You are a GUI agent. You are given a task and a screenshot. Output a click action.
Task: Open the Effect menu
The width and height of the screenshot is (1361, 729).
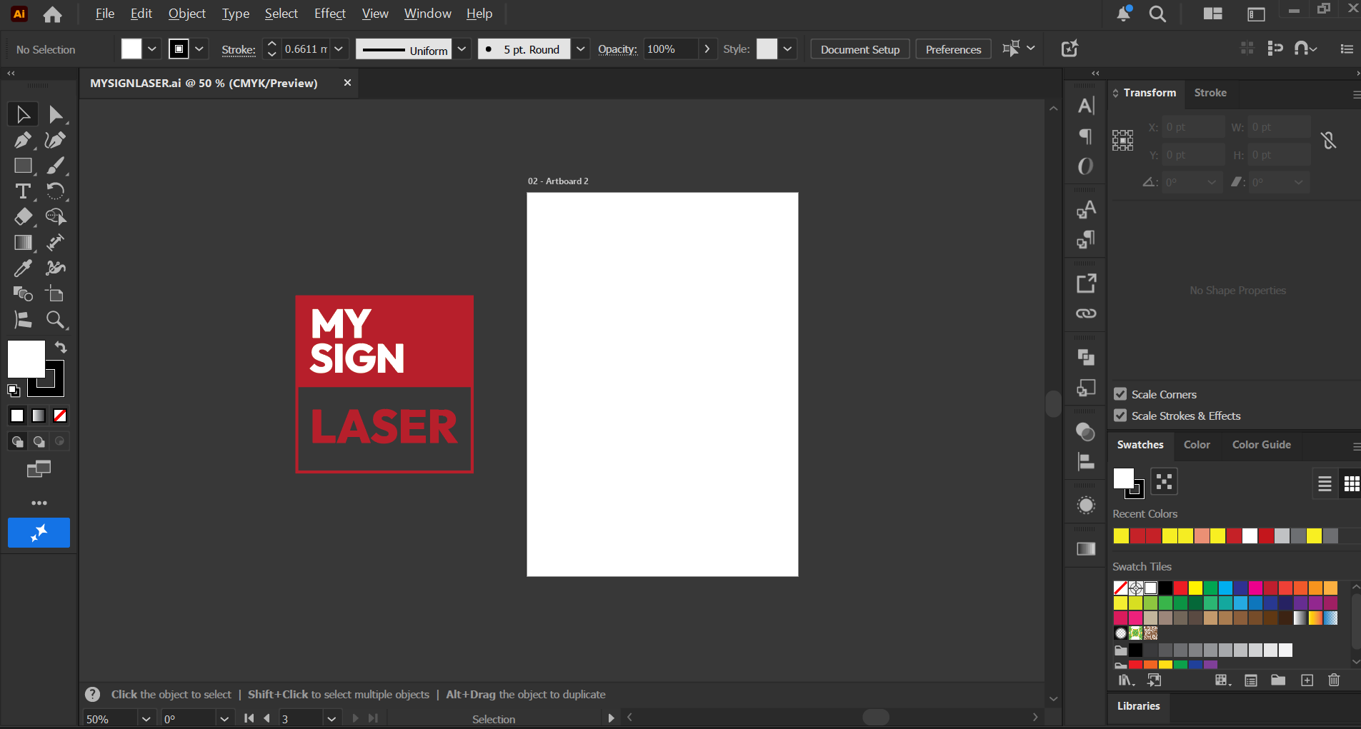point(330,14)
